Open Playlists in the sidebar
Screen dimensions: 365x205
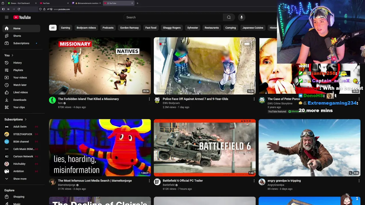click(21, 70)
